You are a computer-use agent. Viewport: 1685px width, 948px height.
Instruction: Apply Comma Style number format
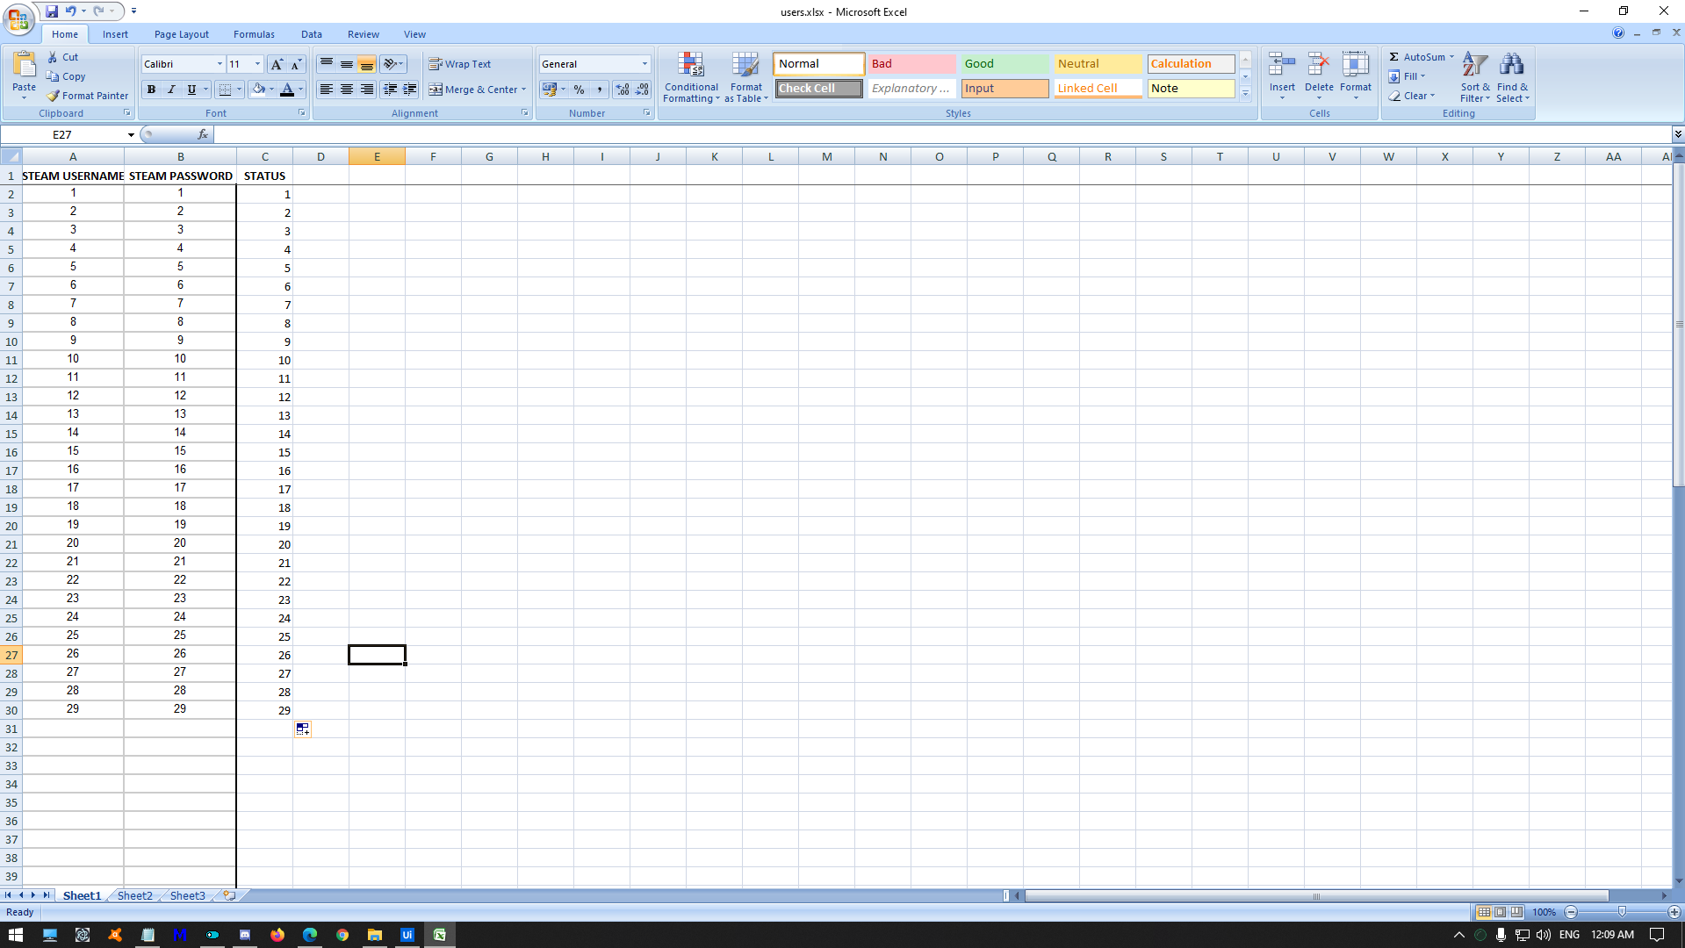pyautogui.click(x=599, y=90)
